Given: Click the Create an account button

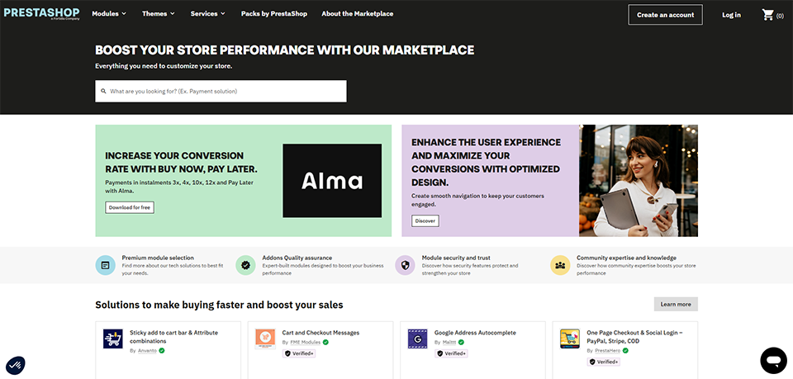Looking at the screenshot, I should click(x=665, y=15).
